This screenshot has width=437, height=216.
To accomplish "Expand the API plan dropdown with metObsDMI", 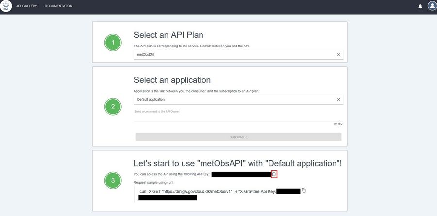I will (233, 55).
